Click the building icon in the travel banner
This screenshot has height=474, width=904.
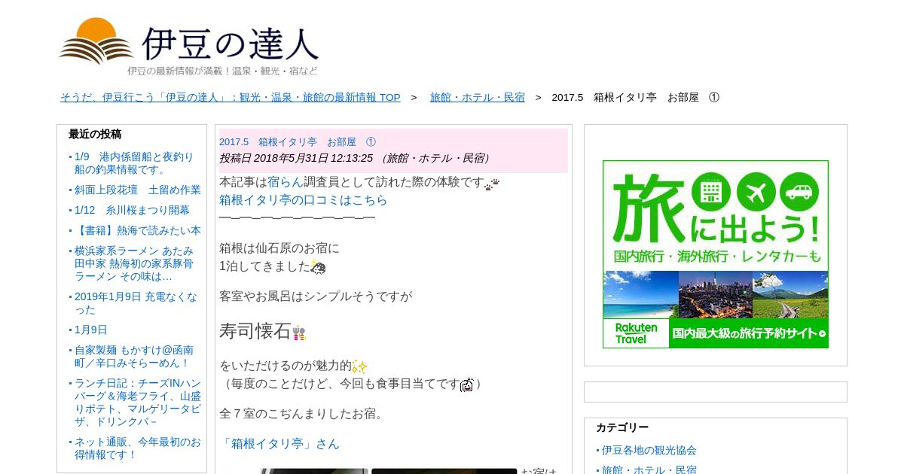(x=710, y=193)
